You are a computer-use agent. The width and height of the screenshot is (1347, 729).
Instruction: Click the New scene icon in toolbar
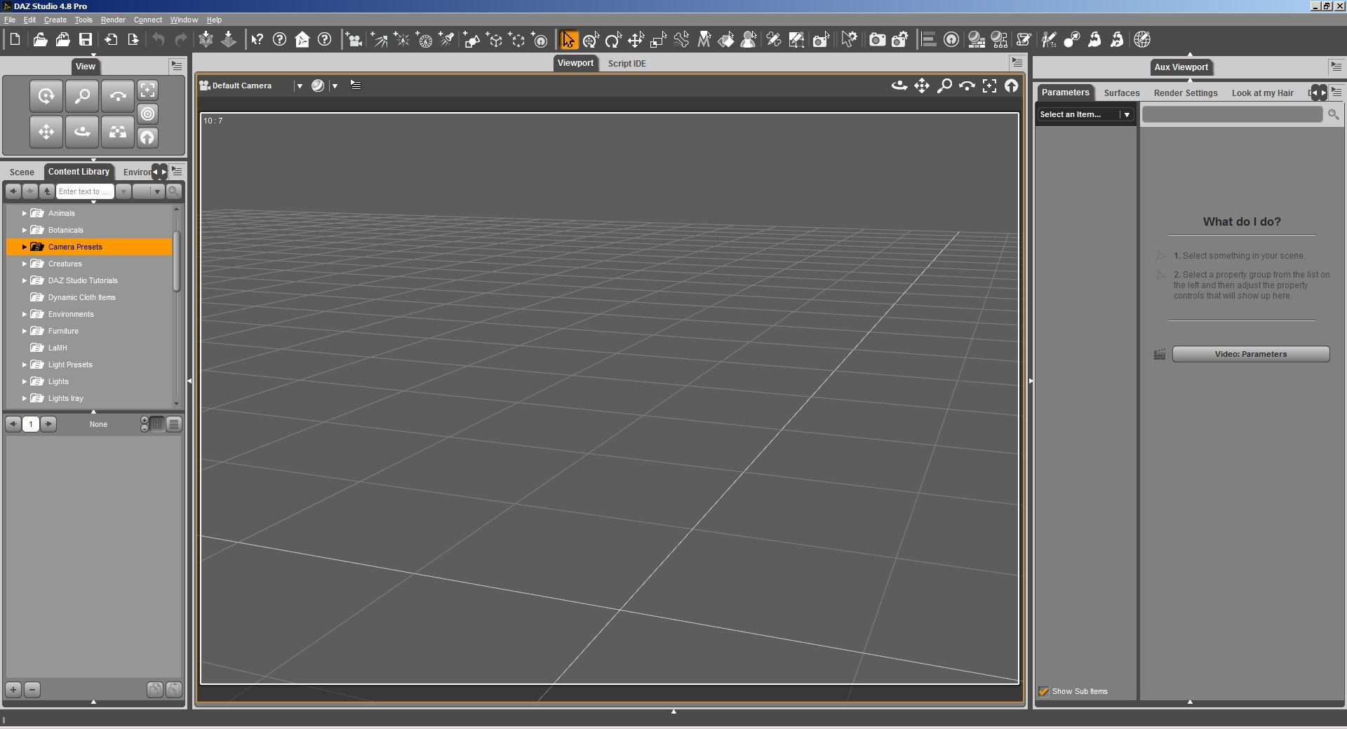tap(15, 39)
